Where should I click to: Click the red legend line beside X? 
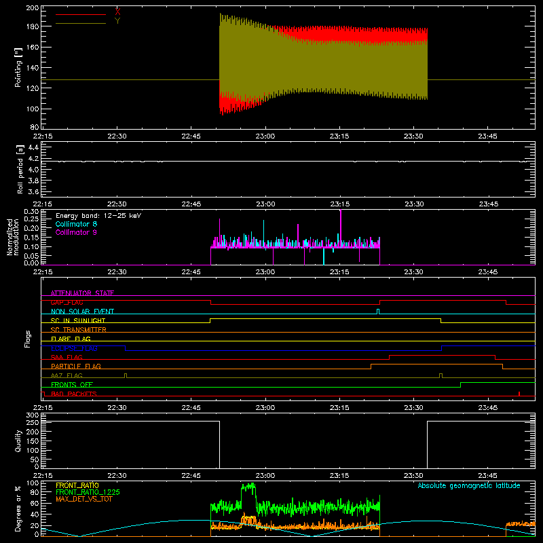81,14
